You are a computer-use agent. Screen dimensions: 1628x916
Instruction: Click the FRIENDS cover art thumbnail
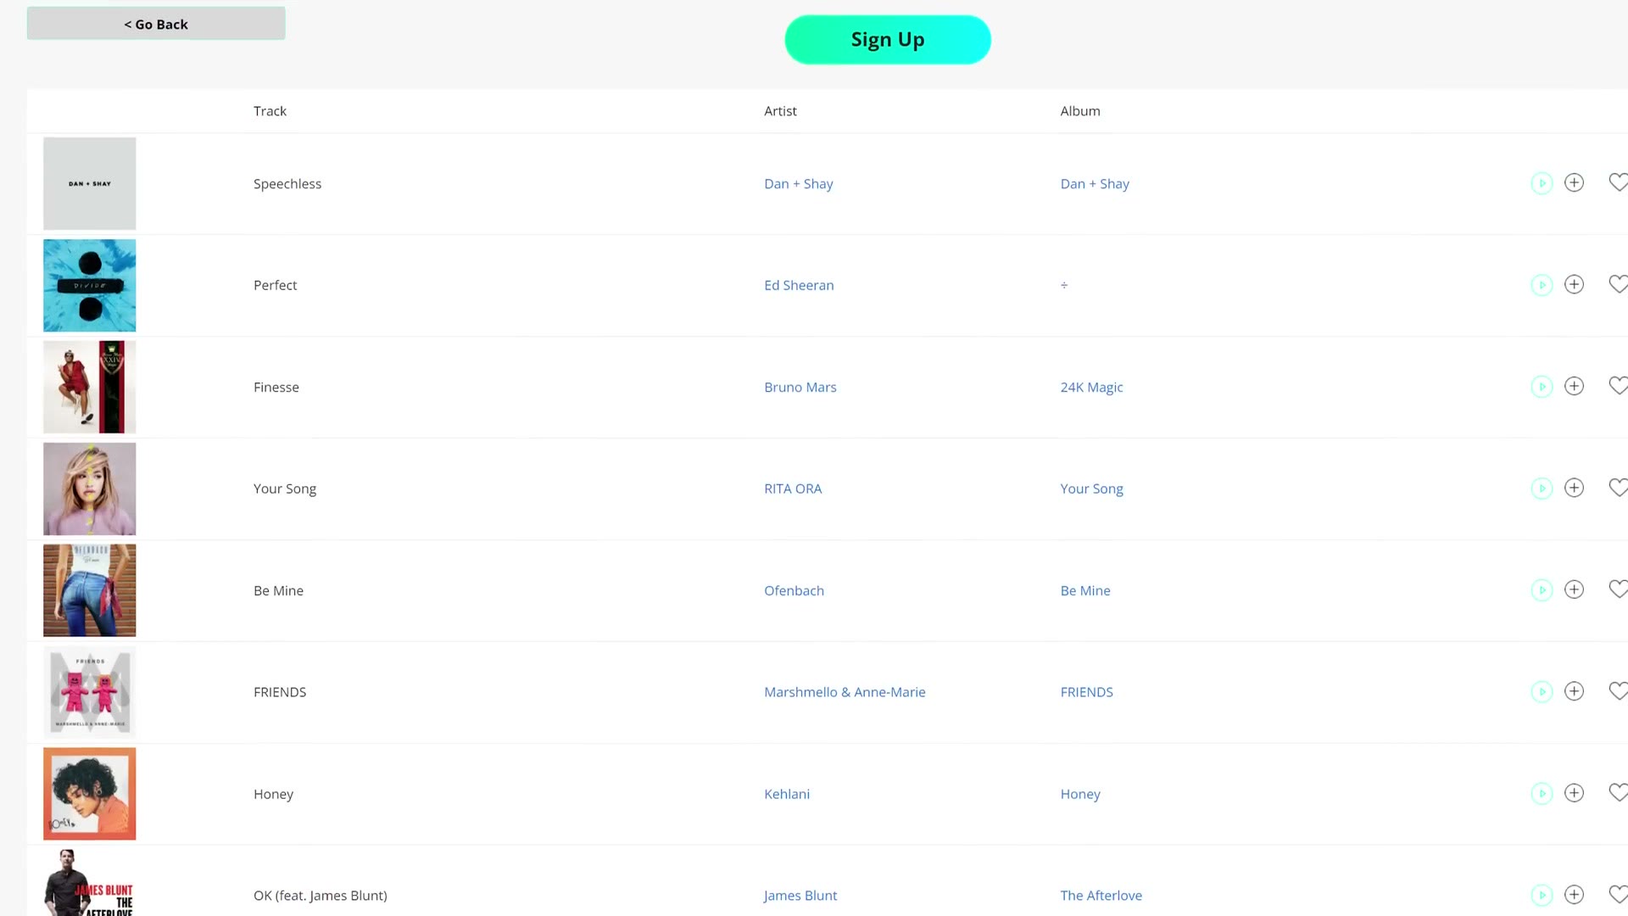[x=90, y=692]
